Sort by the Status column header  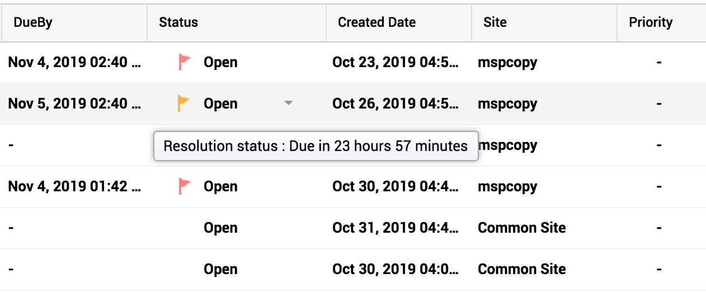tap(178, 22)
